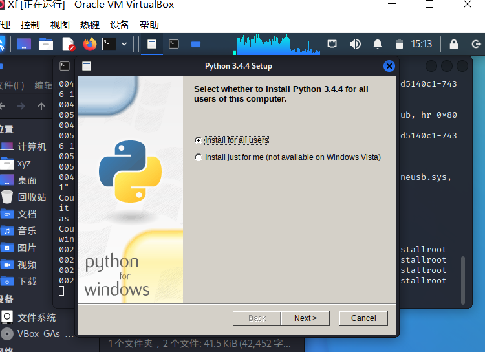Switch to the terminal taskbar window button
Screen dimensions: 485x352
click(x=174, y=44)
